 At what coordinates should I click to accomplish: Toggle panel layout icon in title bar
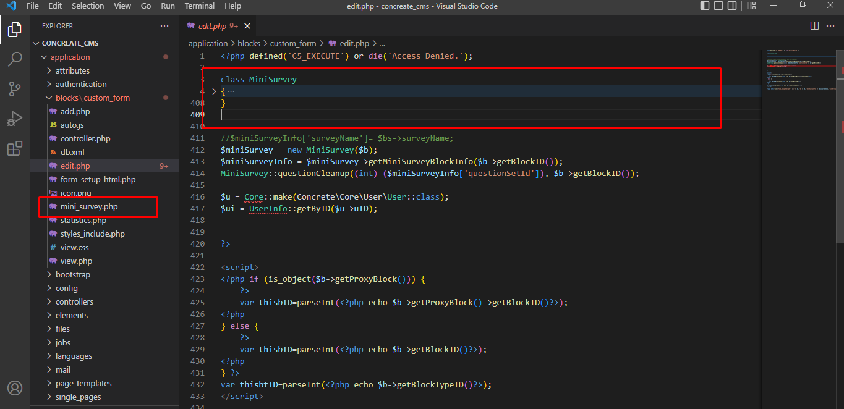coord(718,6)
